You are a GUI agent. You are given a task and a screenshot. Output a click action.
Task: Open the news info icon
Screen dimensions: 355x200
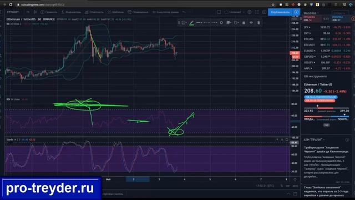click(347, 140)
